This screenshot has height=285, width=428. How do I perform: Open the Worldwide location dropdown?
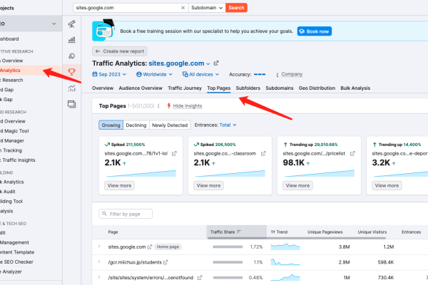pyautogui.click(x=155, y=74)
